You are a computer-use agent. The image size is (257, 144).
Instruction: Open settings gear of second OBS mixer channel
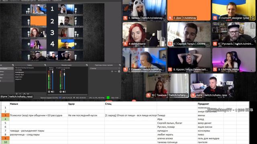(x=61, y=92)
